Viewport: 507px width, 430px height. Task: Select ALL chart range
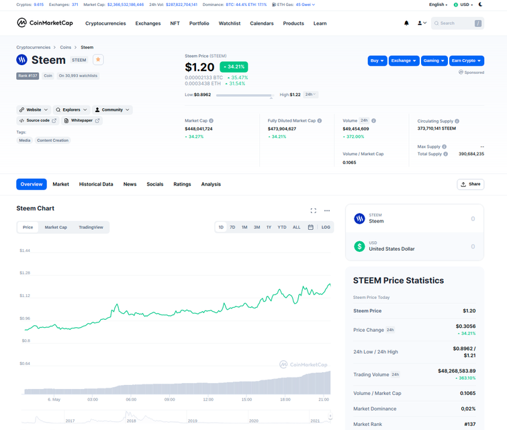(x=297, y=227)
